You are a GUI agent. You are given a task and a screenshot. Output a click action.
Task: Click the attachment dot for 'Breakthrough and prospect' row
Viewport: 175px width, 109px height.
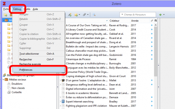[152, 42]
